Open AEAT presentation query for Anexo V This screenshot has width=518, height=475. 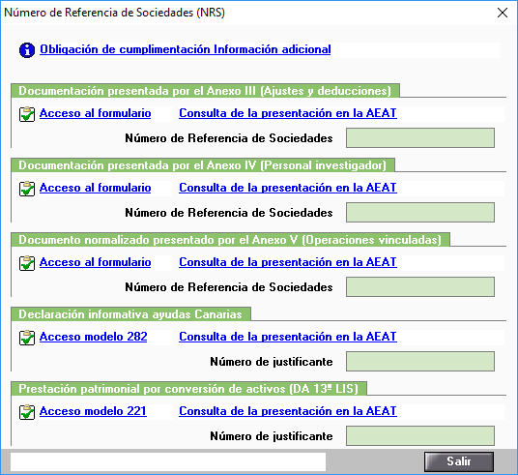coord(288,262)
